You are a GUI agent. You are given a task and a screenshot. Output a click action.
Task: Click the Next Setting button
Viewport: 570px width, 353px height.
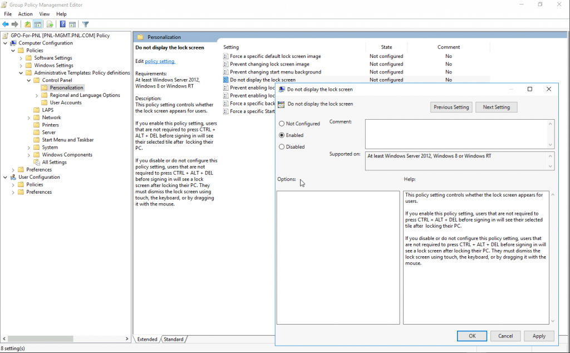[x=496, y=107]
